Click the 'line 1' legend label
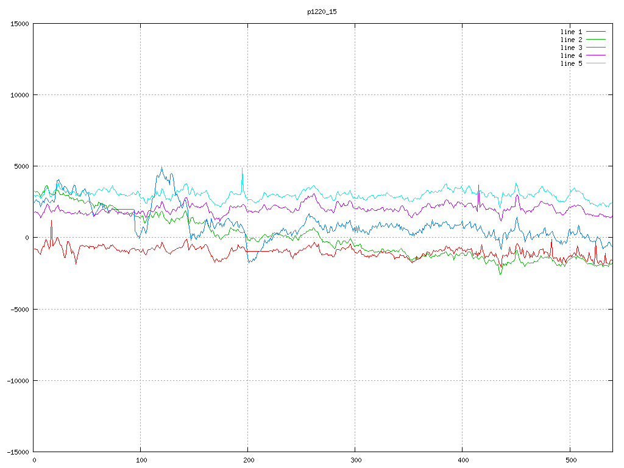 571,32
